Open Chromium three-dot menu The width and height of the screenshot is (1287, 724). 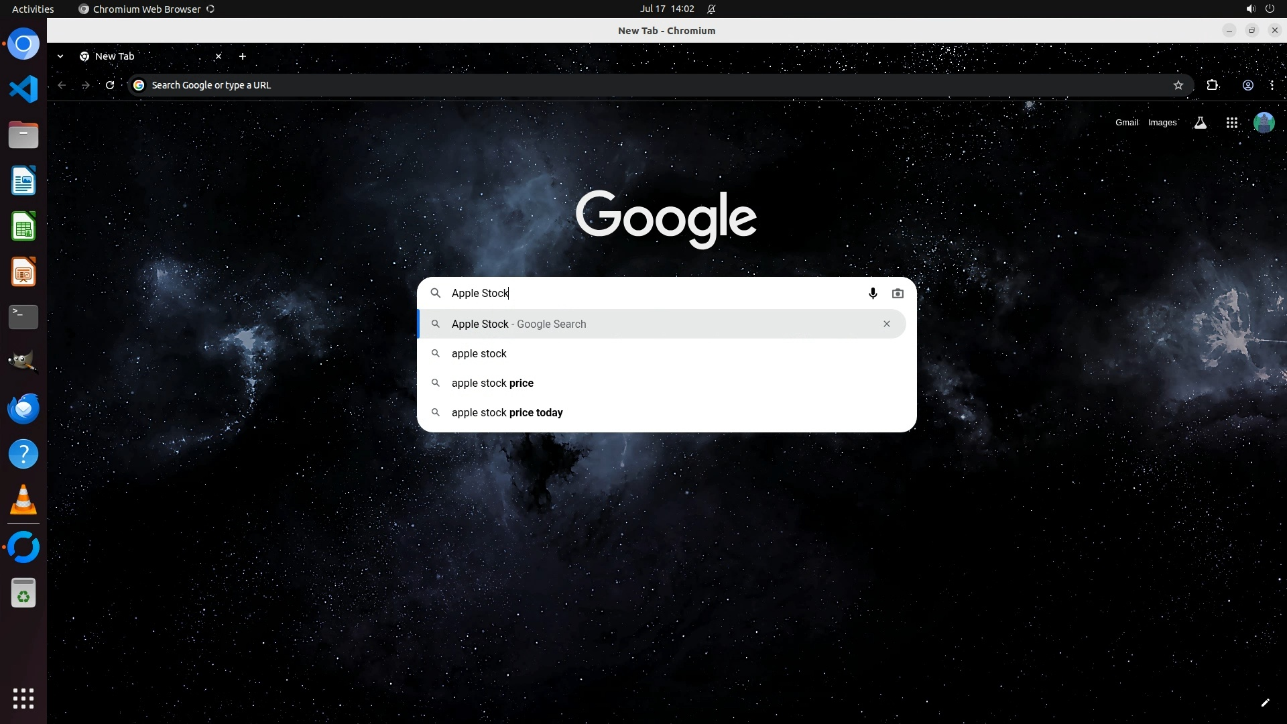tap(1272, 85)
